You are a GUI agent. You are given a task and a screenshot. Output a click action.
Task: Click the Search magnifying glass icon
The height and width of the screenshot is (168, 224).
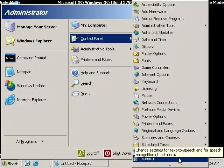pyautogui.click(x=75, y=83)
